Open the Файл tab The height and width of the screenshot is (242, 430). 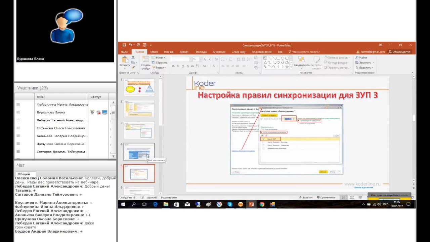coord(124,52)
